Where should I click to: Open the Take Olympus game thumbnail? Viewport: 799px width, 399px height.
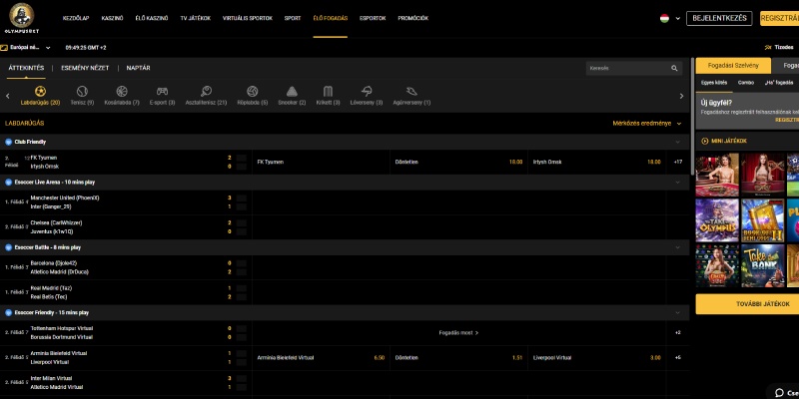tap(717, 219)
